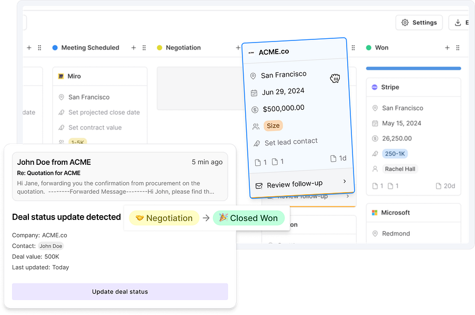
Task: Open the Stripe deal card title
Action: pos(390,87)
